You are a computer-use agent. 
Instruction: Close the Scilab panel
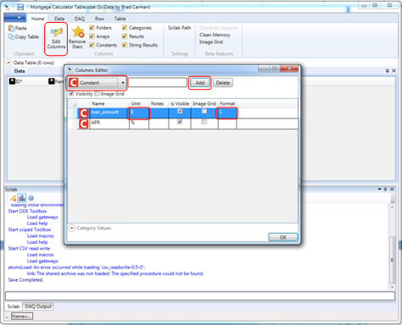tap(392, 190)
